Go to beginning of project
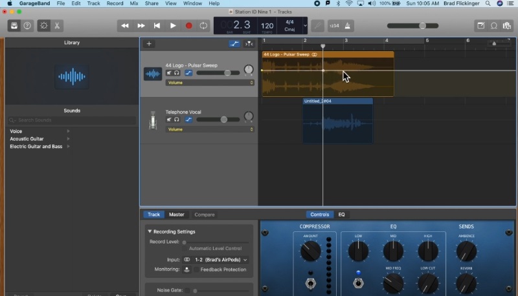The width and height of the screenshot is (518, 296). click(157, 26)
